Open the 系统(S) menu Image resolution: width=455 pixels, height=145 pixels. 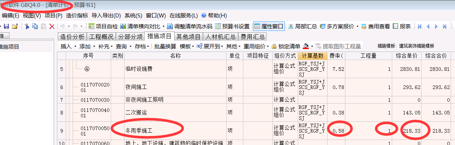tap(133, 16)
